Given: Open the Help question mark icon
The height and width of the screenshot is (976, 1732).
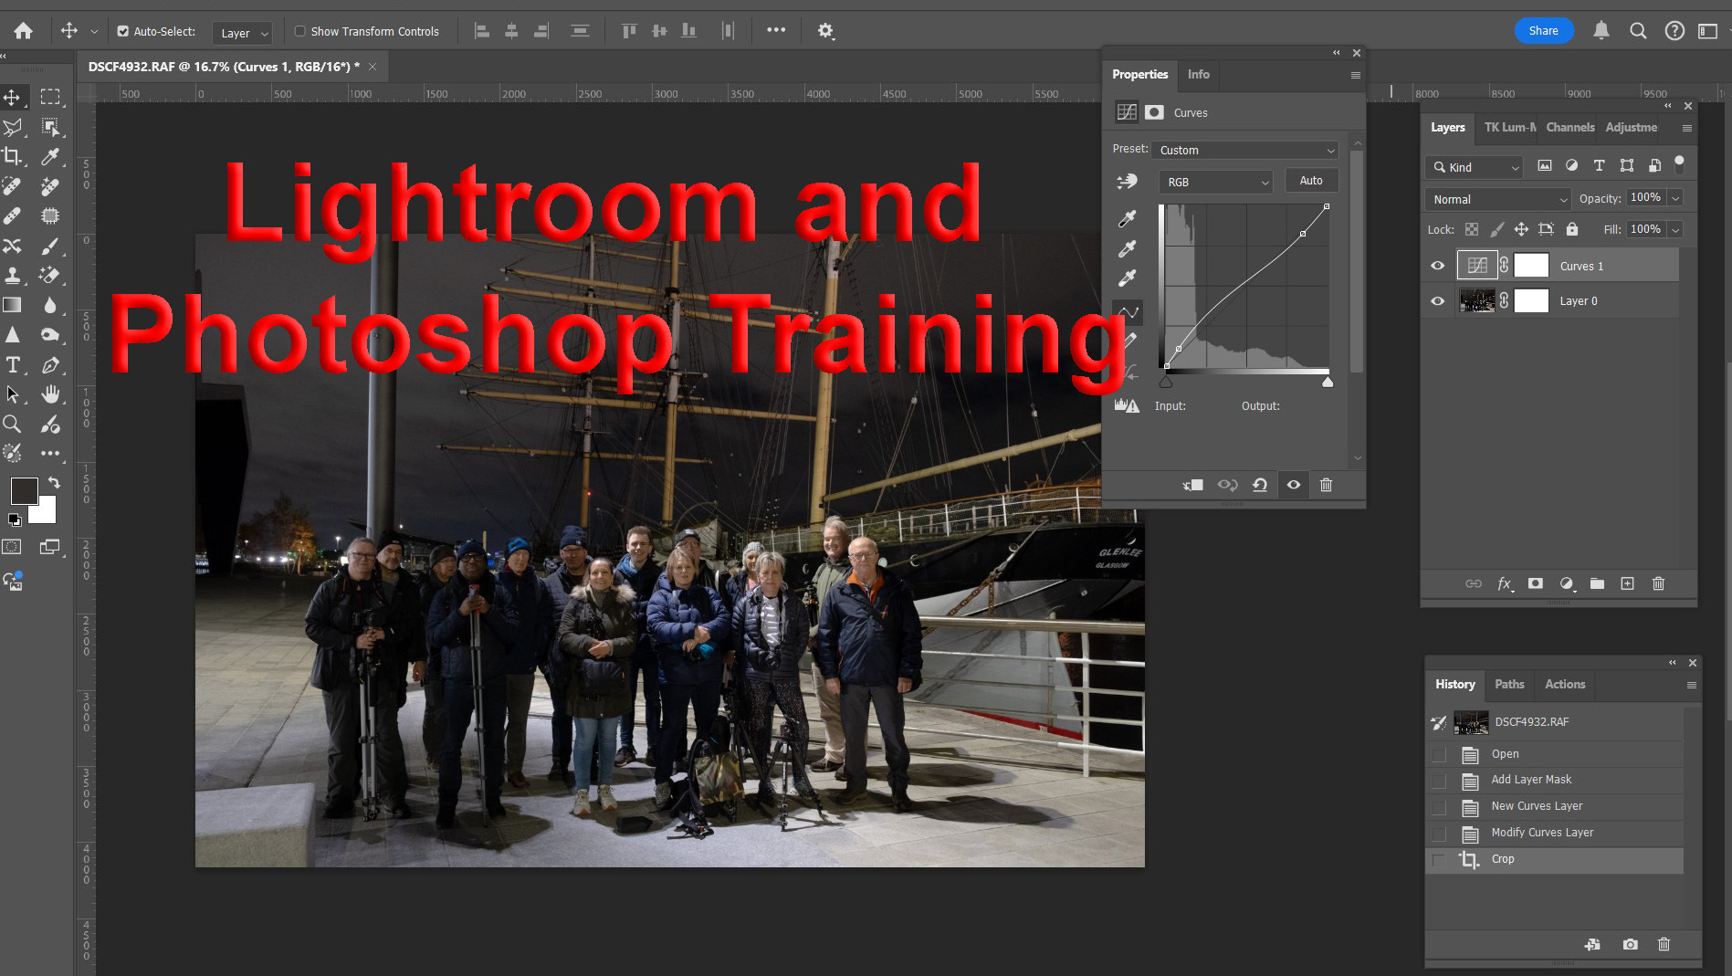Looking at the screenshot, I should [1674, 31].
